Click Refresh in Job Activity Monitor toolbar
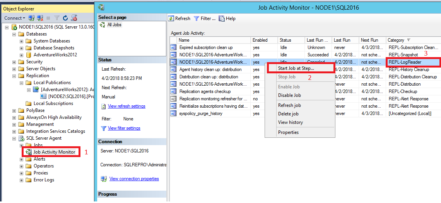441x203 pixels. pos(179,19)
